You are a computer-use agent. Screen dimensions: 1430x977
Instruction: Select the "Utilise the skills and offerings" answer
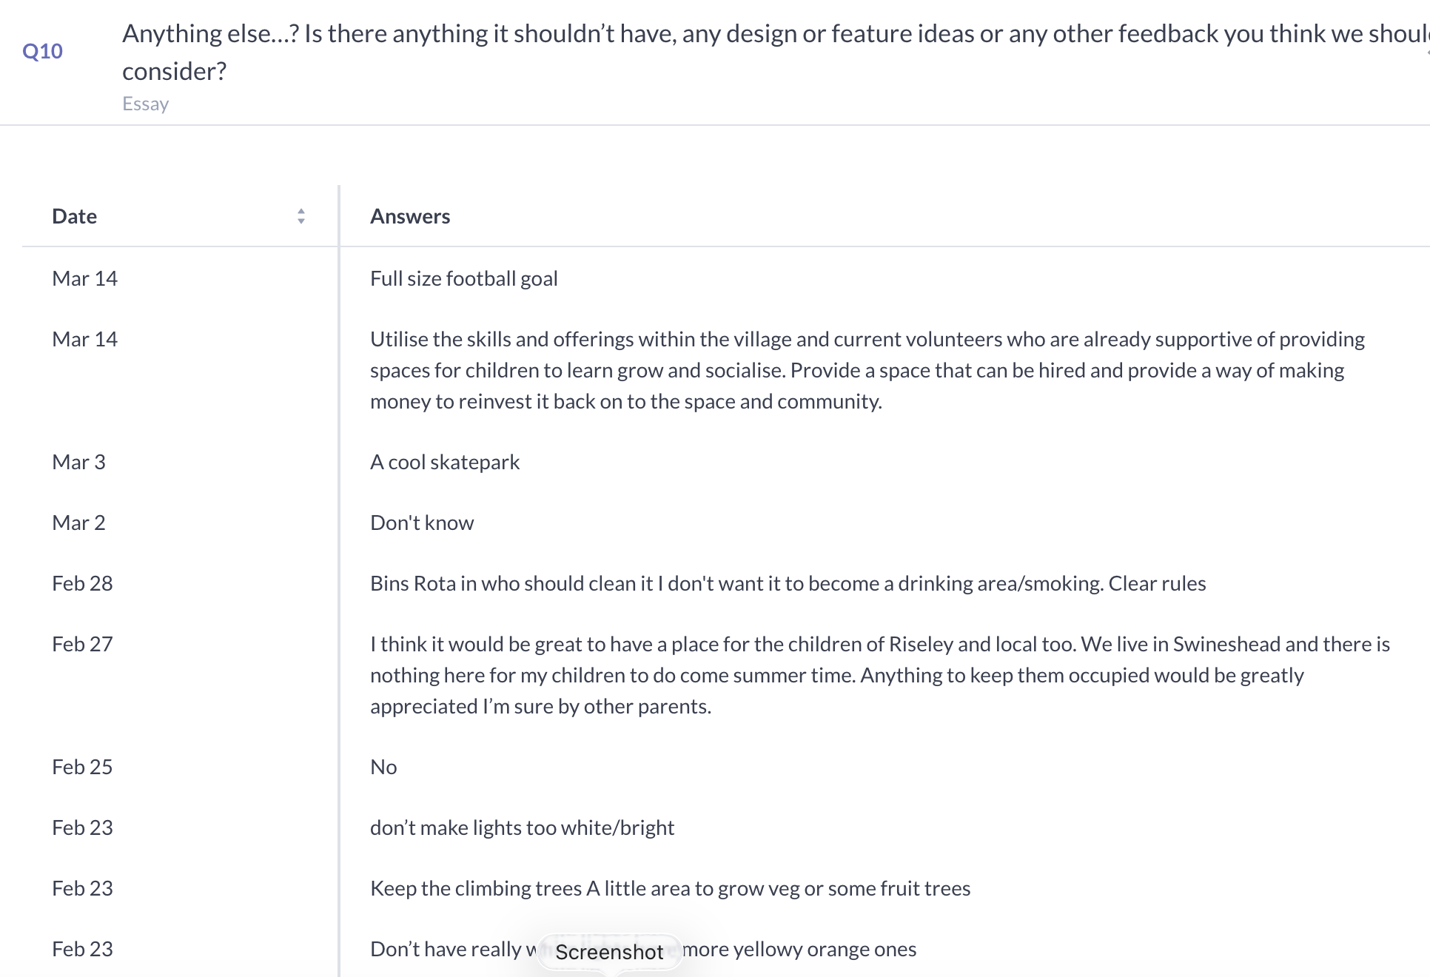(866, 370)
